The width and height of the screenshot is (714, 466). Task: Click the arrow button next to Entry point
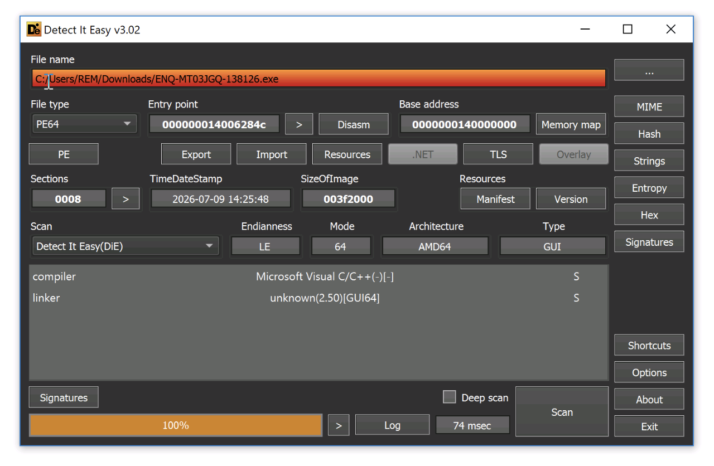pos(299,124)
